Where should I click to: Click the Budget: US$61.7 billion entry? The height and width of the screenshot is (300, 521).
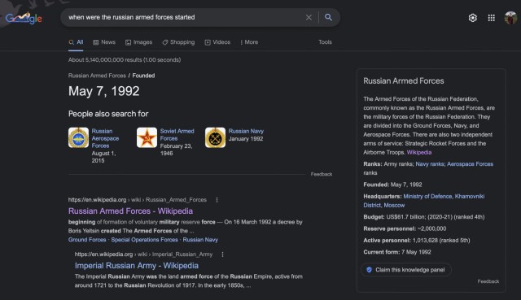point(424,217)
